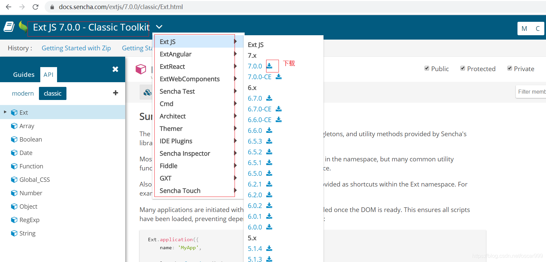Download version 6.6.0-CE docs
This screenshot has width=546, height=262.
(x=279, y=120)
